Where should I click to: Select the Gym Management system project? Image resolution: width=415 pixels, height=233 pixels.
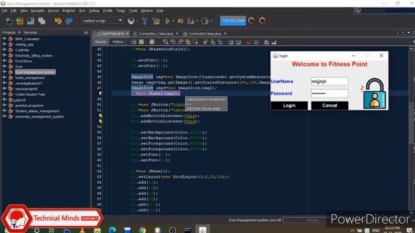35,72
